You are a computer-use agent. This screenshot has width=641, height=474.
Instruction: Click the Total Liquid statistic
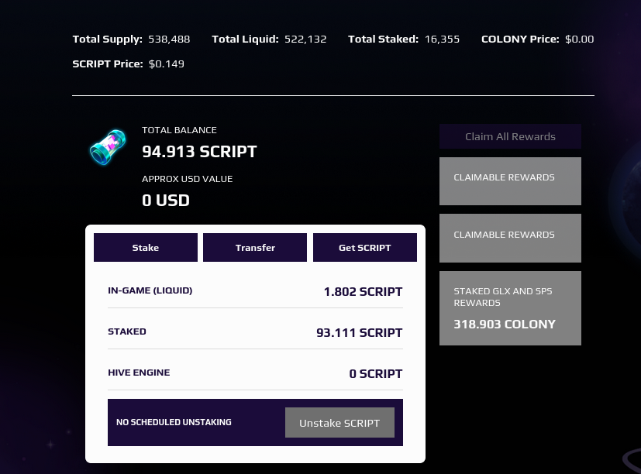pos(269,39)
